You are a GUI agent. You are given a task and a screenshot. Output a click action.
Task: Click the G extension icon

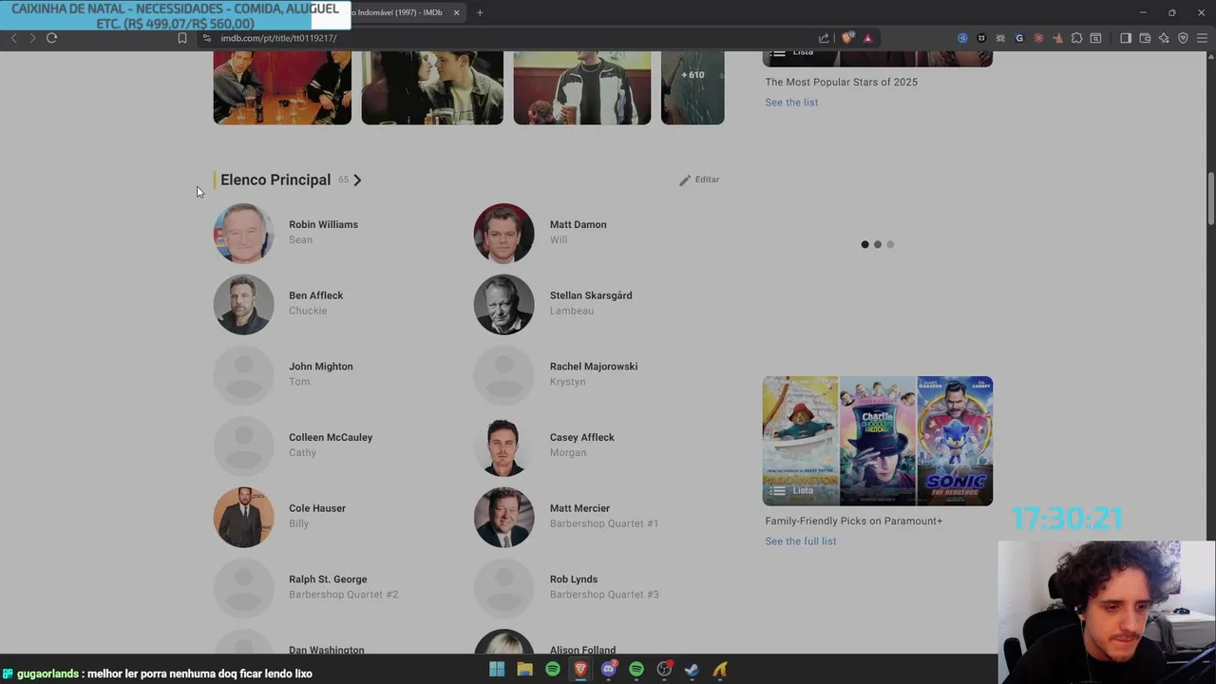tap(1019, 38)
